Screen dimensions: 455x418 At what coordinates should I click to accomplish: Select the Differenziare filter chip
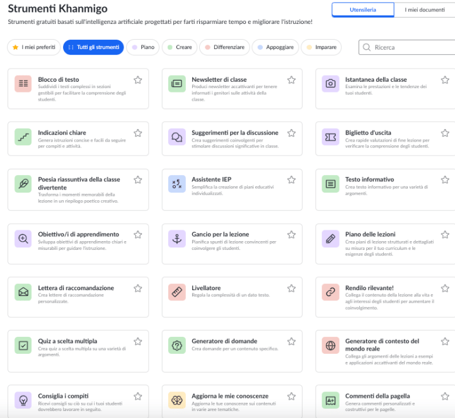tap(224, 47)
